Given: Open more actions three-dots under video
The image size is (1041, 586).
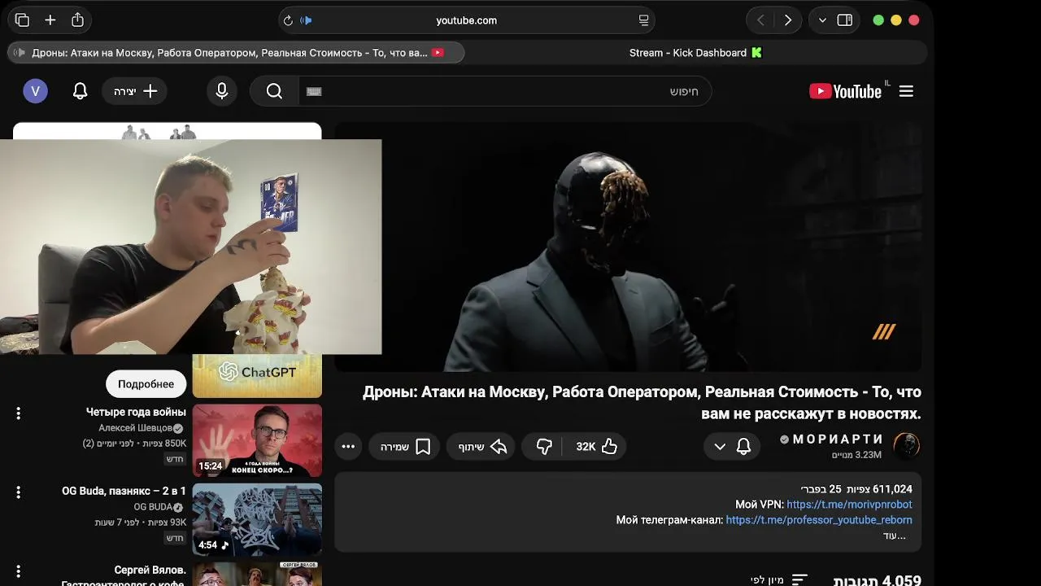Looking at the screenshot, I should click(348, 446).
